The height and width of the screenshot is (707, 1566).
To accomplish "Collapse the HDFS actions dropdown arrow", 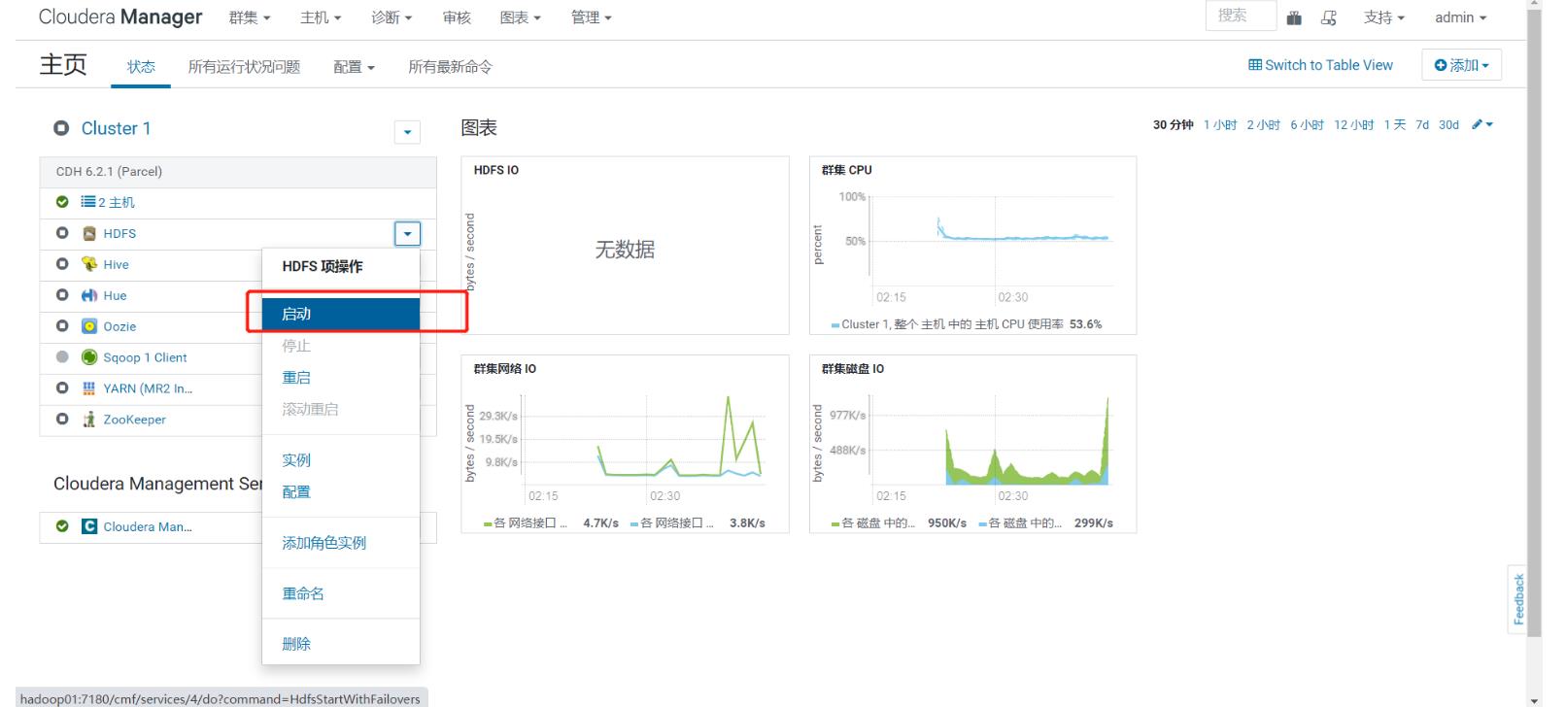I will point(407,234).
